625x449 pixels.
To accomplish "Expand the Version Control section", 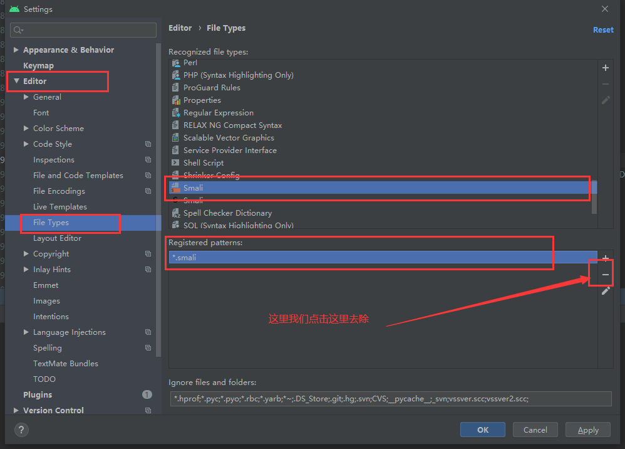I will click(x=16, y=411).
